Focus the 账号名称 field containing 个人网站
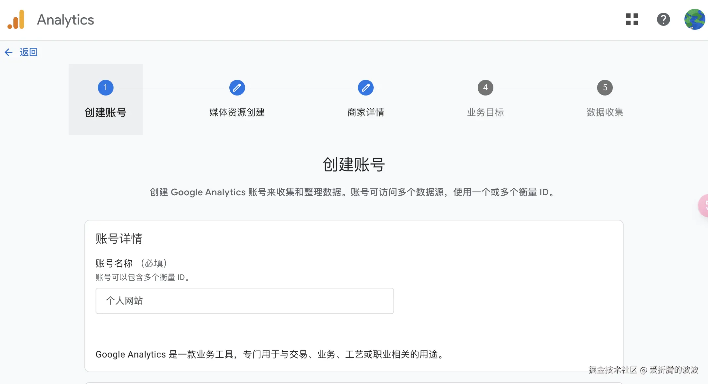The height and width of the screenshot is (384, 708). point(245,301)
